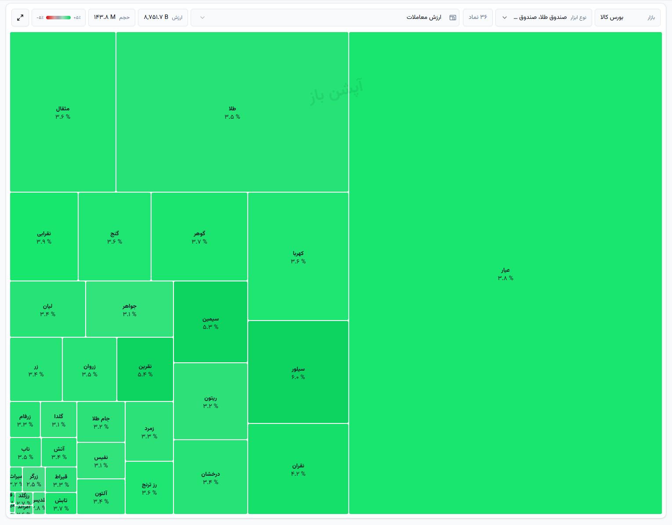Select the عیار treemap tile
The height and width of the screenshot is (525, 672).
[506, 273]
